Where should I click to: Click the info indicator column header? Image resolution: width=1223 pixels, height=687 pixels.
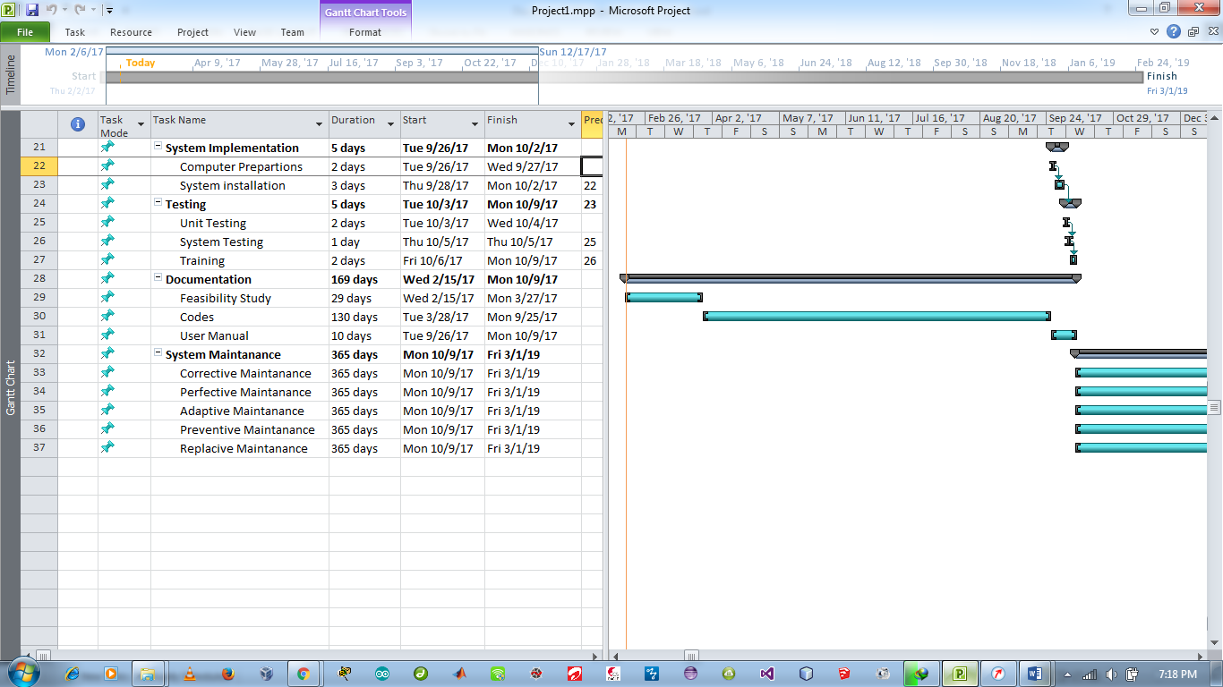pos(76,123)
